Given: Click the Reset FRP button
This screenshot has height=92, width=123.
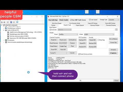Looking at the screenshot, I should pos(54,50).
